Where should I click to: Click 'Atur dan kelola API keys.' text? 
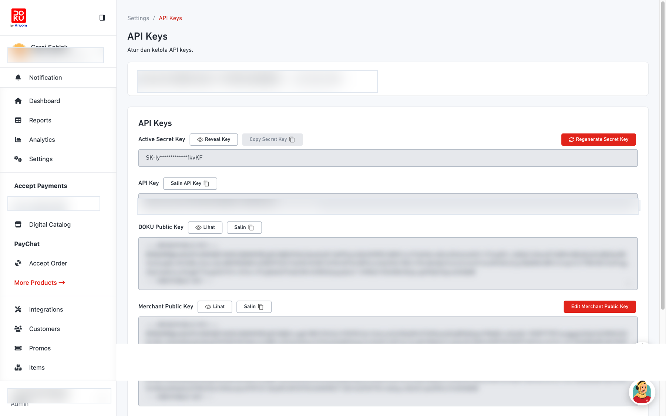160,50
